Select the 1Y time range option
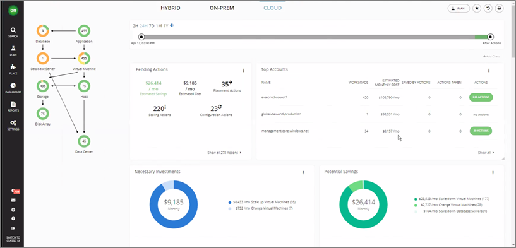 pyautogui.click(x=166, y=26)
